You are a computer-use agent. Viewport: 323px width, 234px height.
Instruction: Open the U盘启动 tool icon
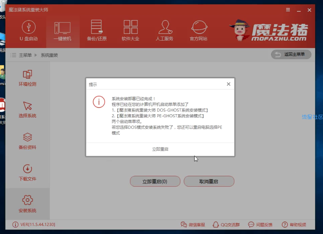point(29,31)
